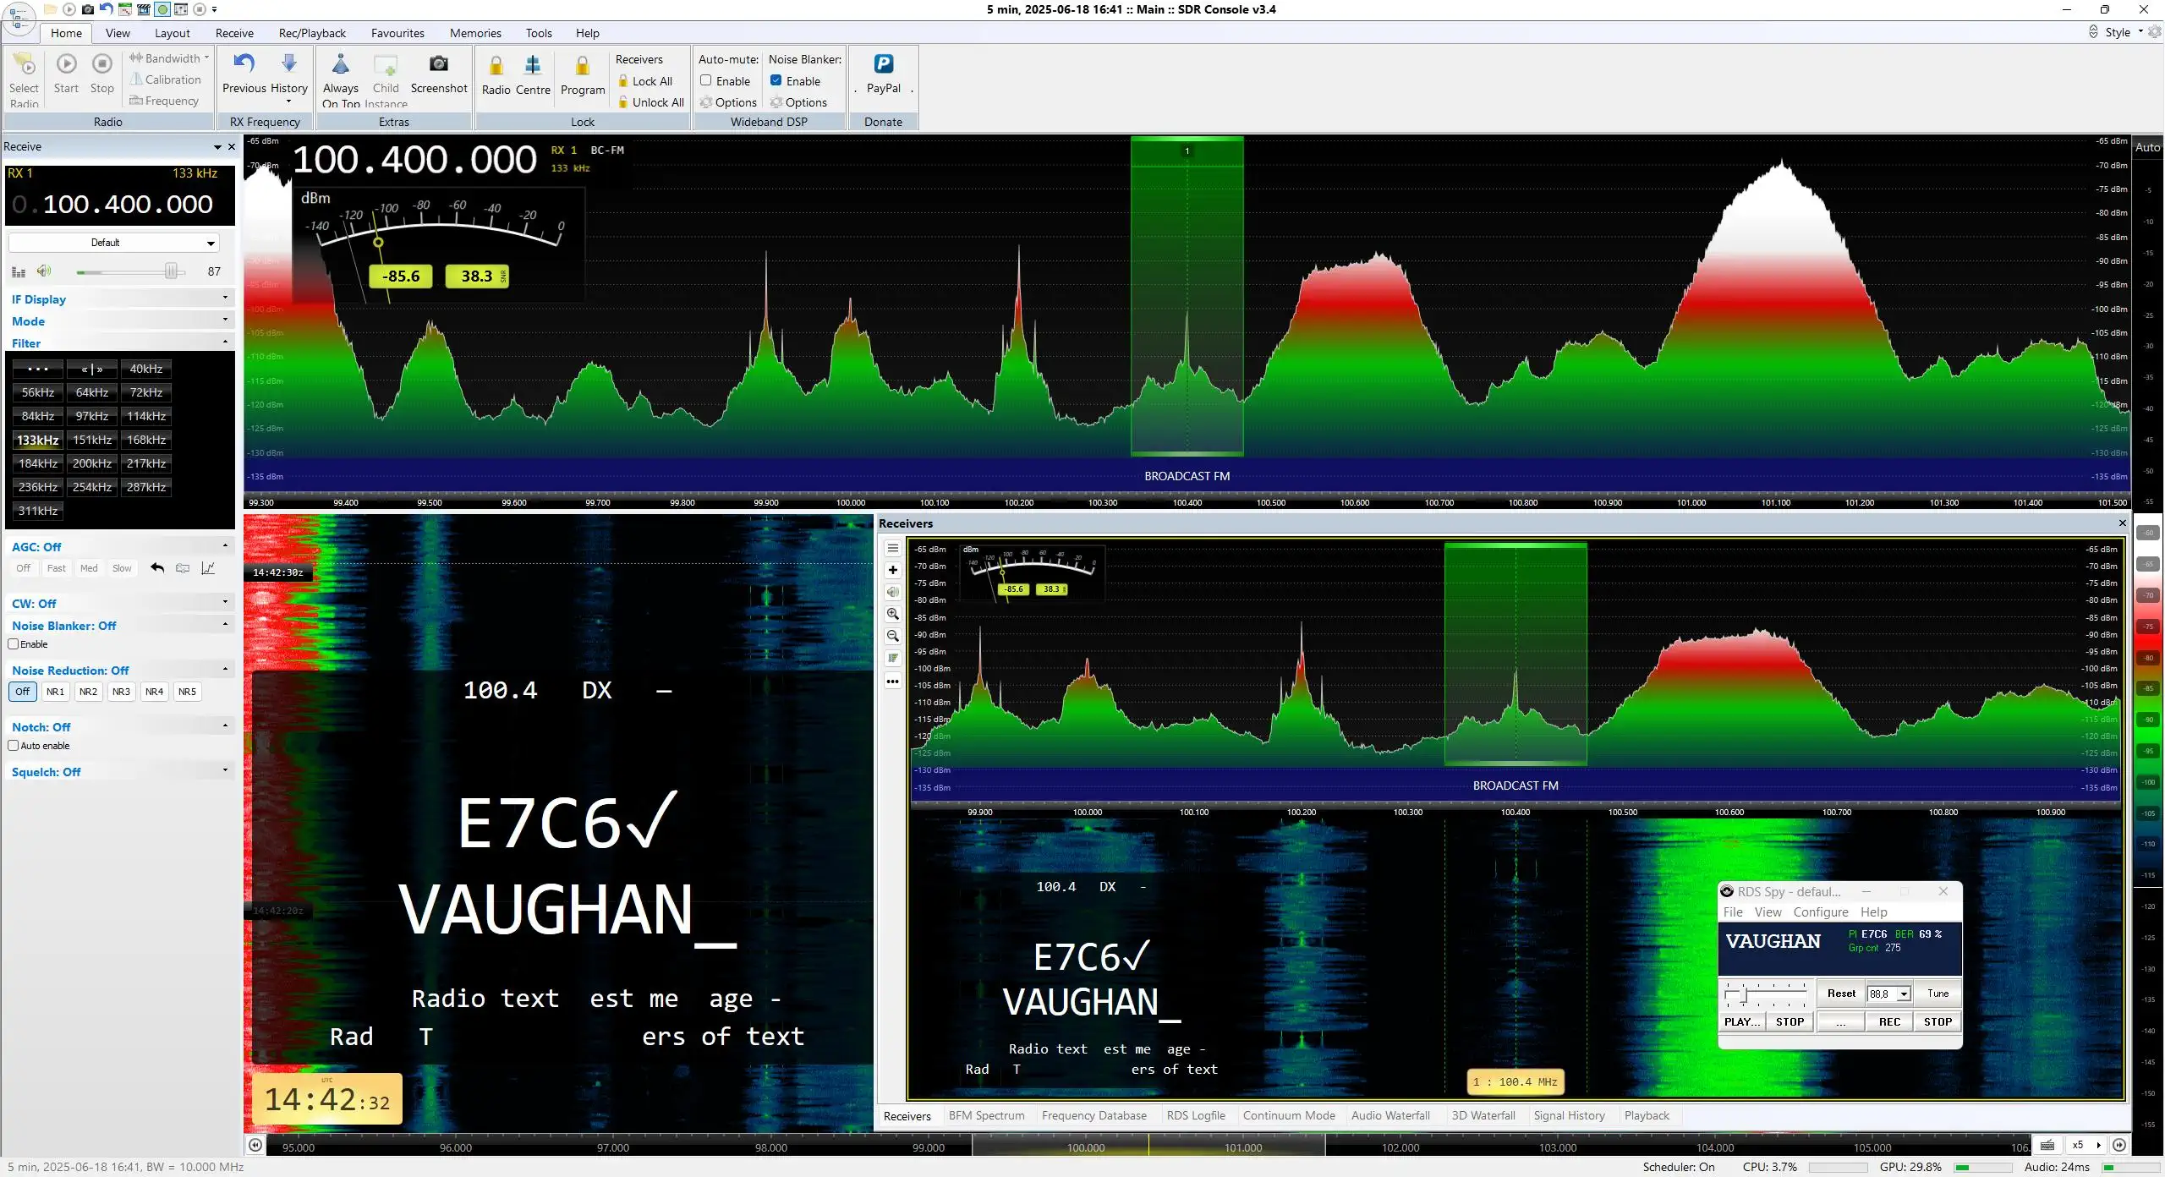Image resolution: width=2165 pixels, height=1177 pixels.
Task: Click the Always On Top icon
Action: point(340,64)
